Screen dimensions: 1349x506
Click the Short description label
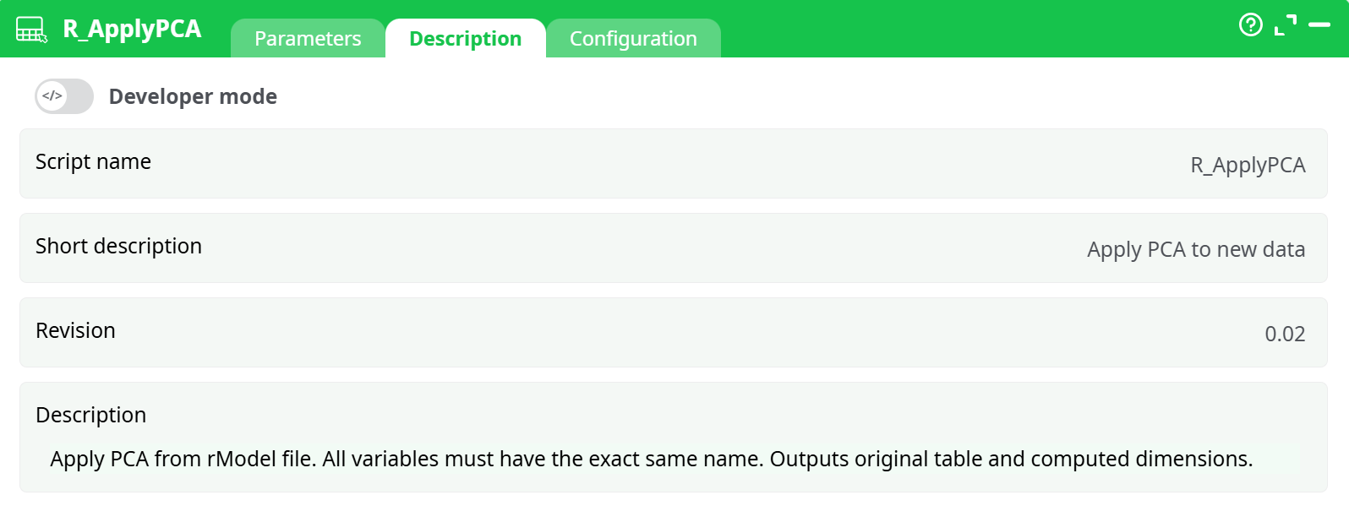(x=118, y=246)
